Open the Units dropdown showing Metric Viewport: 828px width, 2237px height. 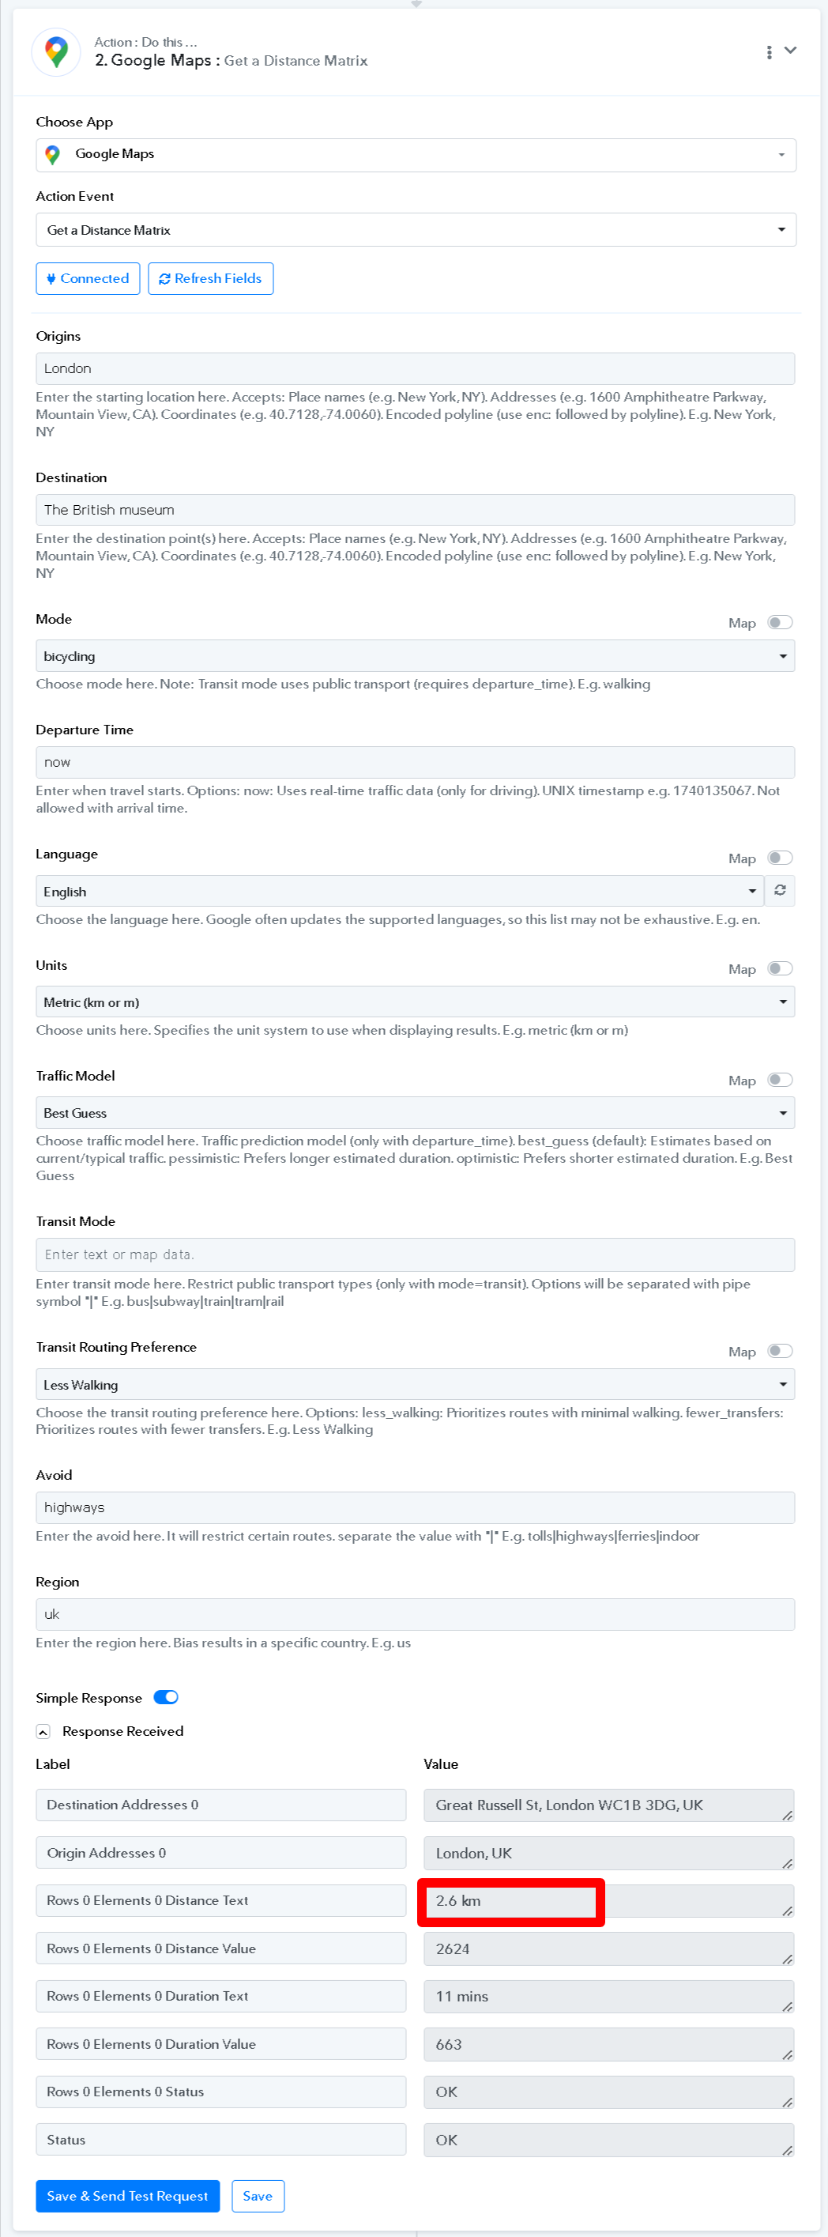pyautogui.click(x=415, y=1002)
